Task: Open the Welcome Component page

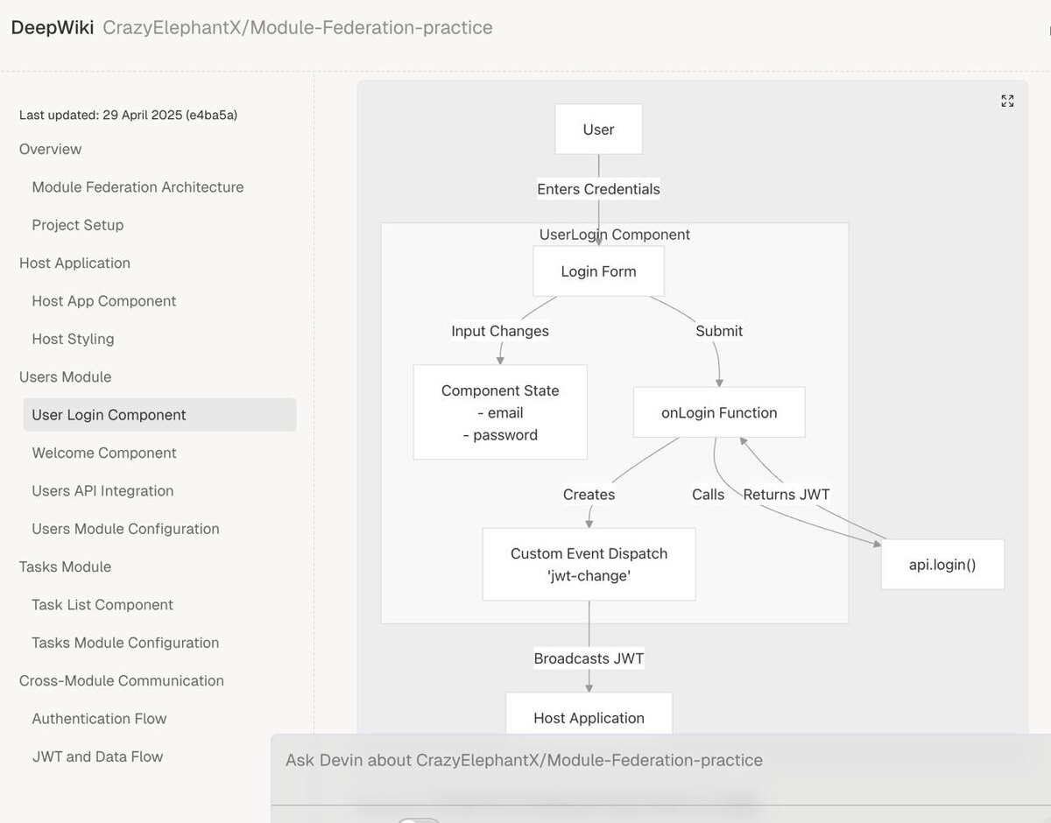Action: pos(104,454)
